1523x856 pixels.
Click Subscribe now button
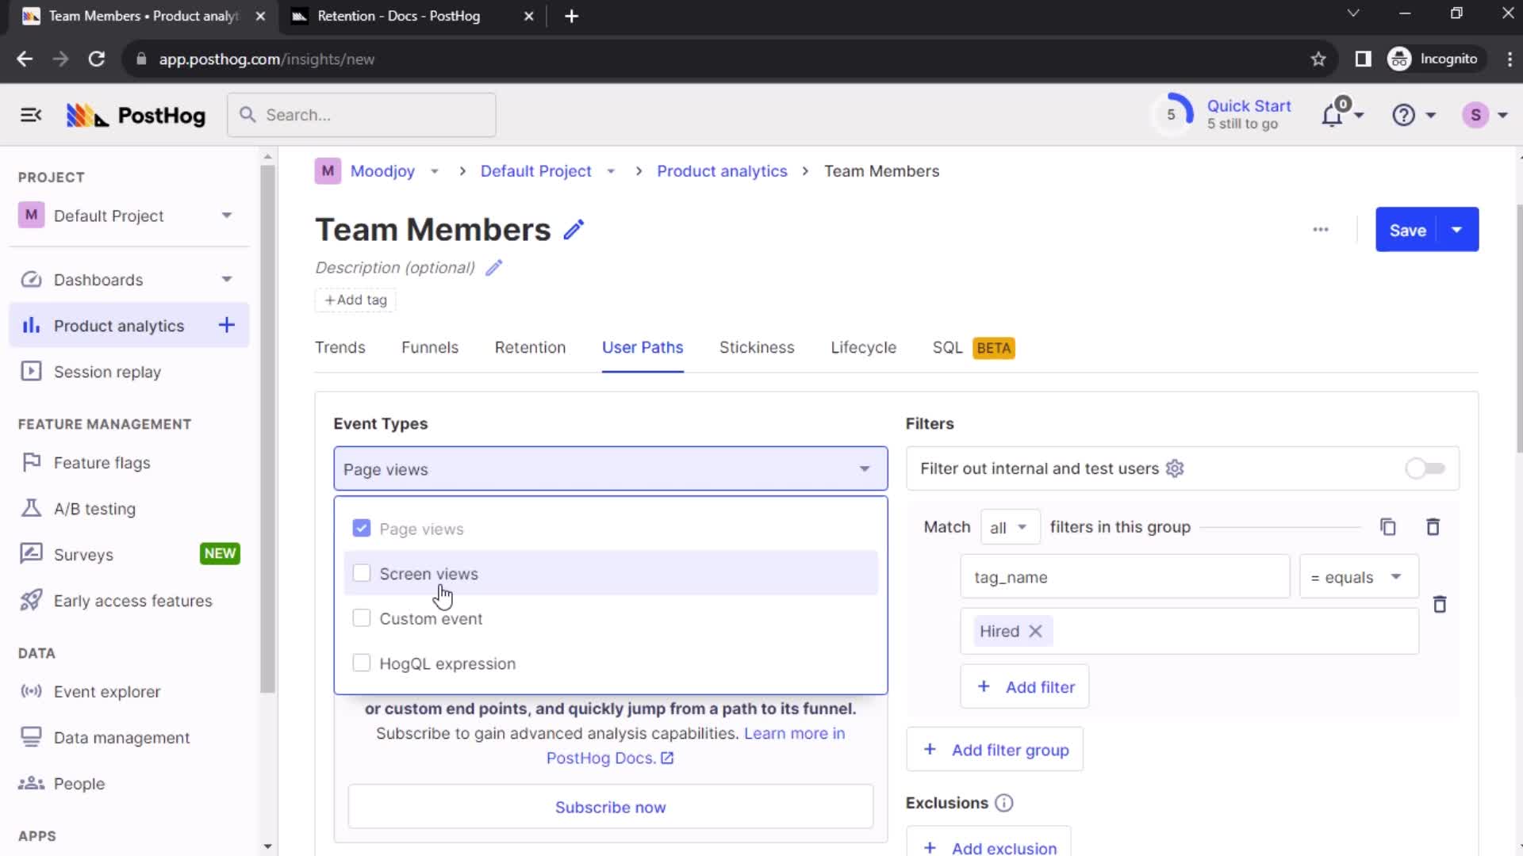[610, 806]
